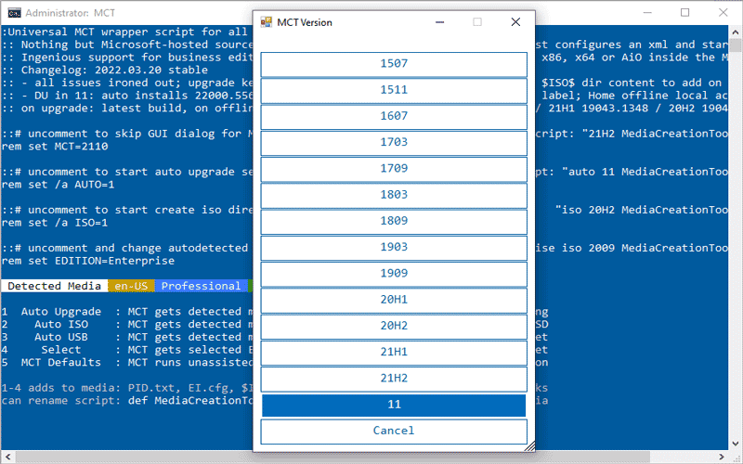Select version 1507 in MCT Version dialog
This screenshot has height=464, width=743.
click(394, 64)
